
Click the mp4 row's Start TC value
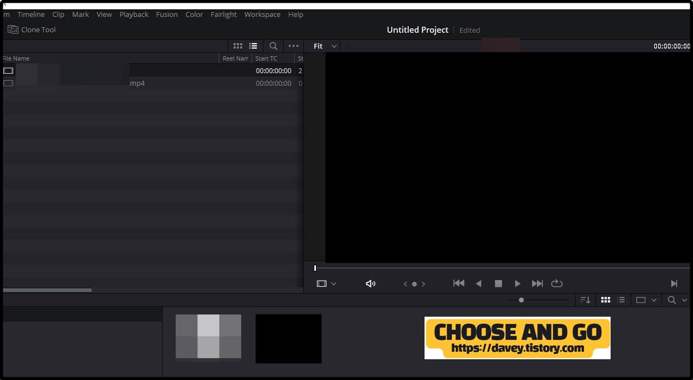tap(273, 83)
